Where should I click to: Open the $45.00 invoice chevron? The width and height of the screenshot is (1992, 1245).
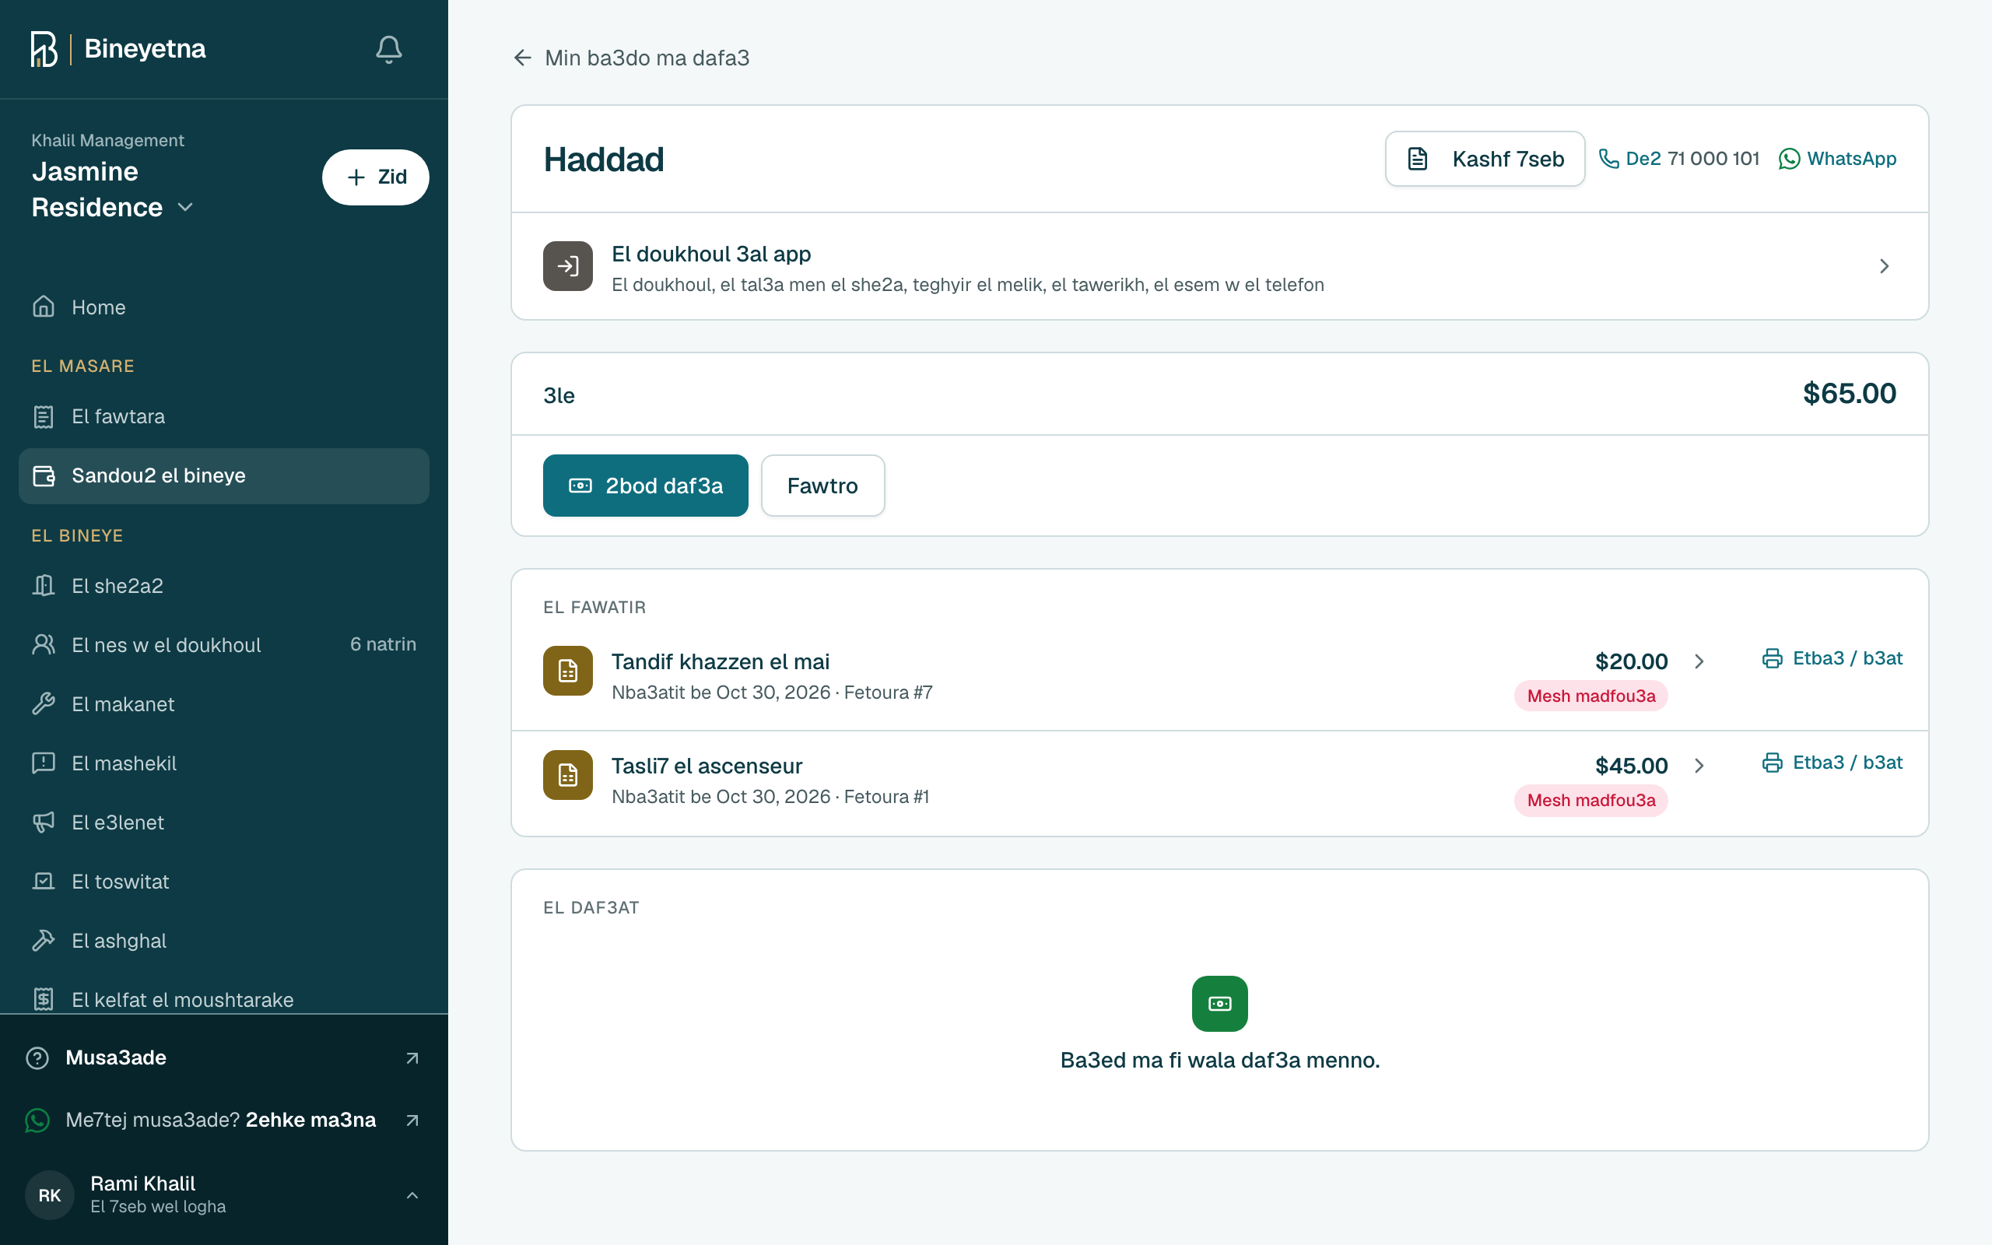(1699, 766)
